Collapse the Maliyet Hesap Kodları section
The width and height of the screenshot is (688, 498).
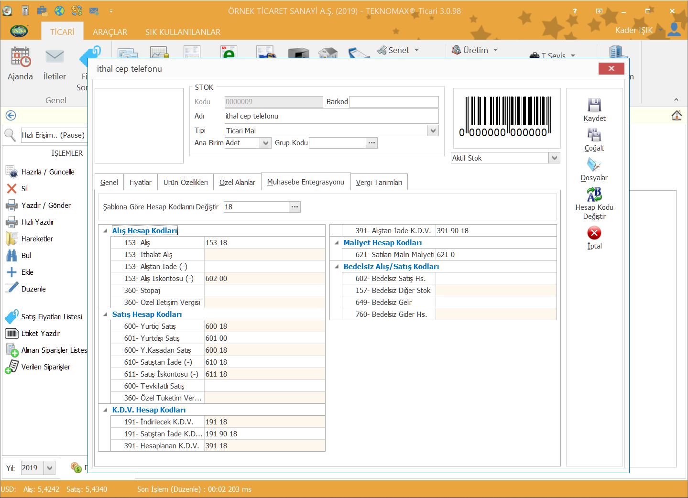tap(337, 243)
